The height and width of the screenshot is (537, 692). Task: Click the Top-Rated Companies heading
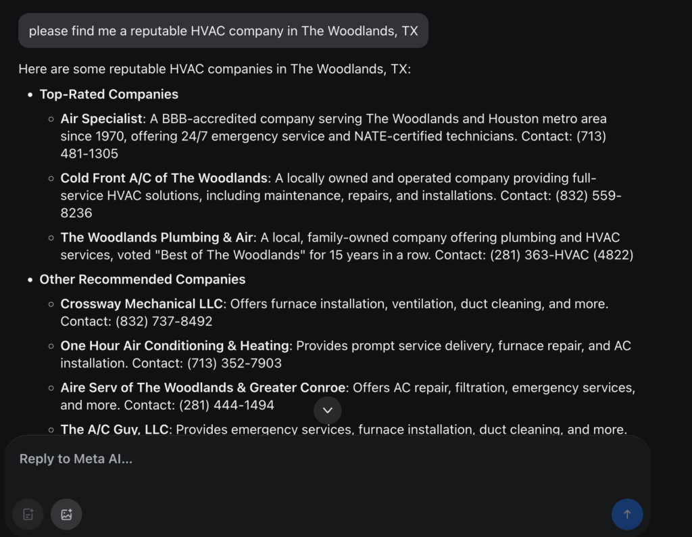coord(109,95)
